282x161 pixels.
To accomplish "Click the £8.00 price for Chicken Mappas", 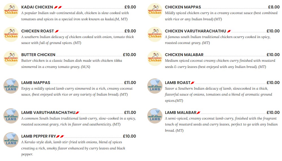I will pos(274,7).
